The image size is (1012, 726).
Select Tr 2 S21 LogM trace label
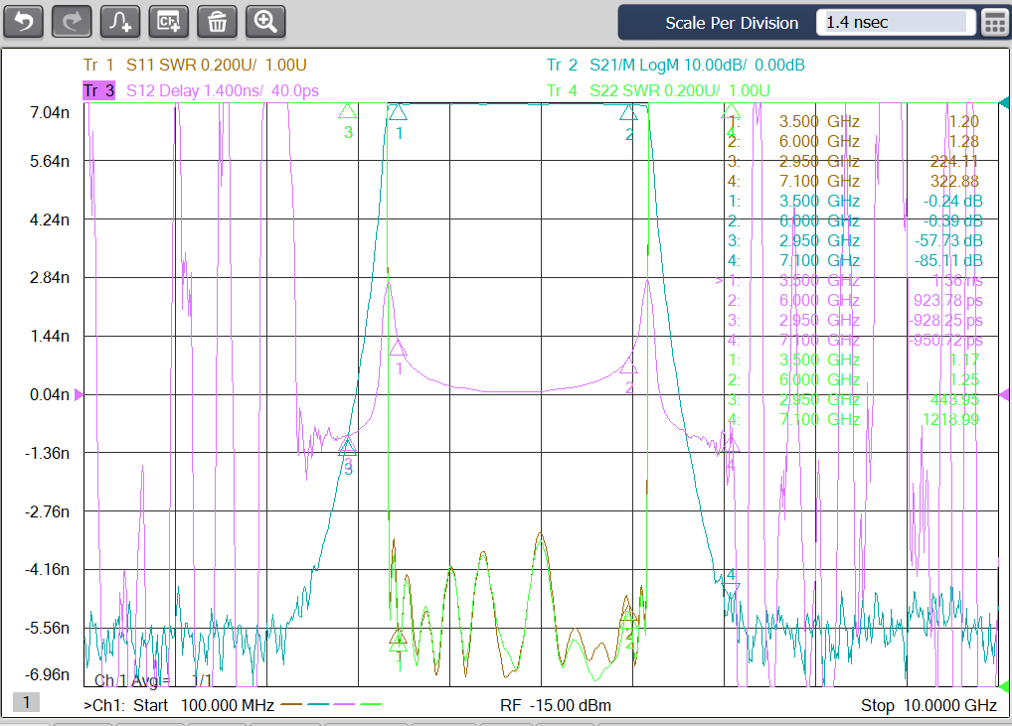click(x=675, y=66)
